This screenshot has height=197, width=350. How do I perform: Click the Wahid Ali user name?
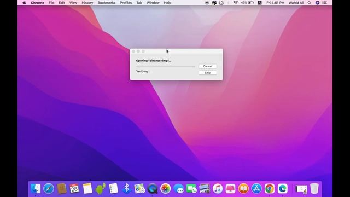[296, 3]
